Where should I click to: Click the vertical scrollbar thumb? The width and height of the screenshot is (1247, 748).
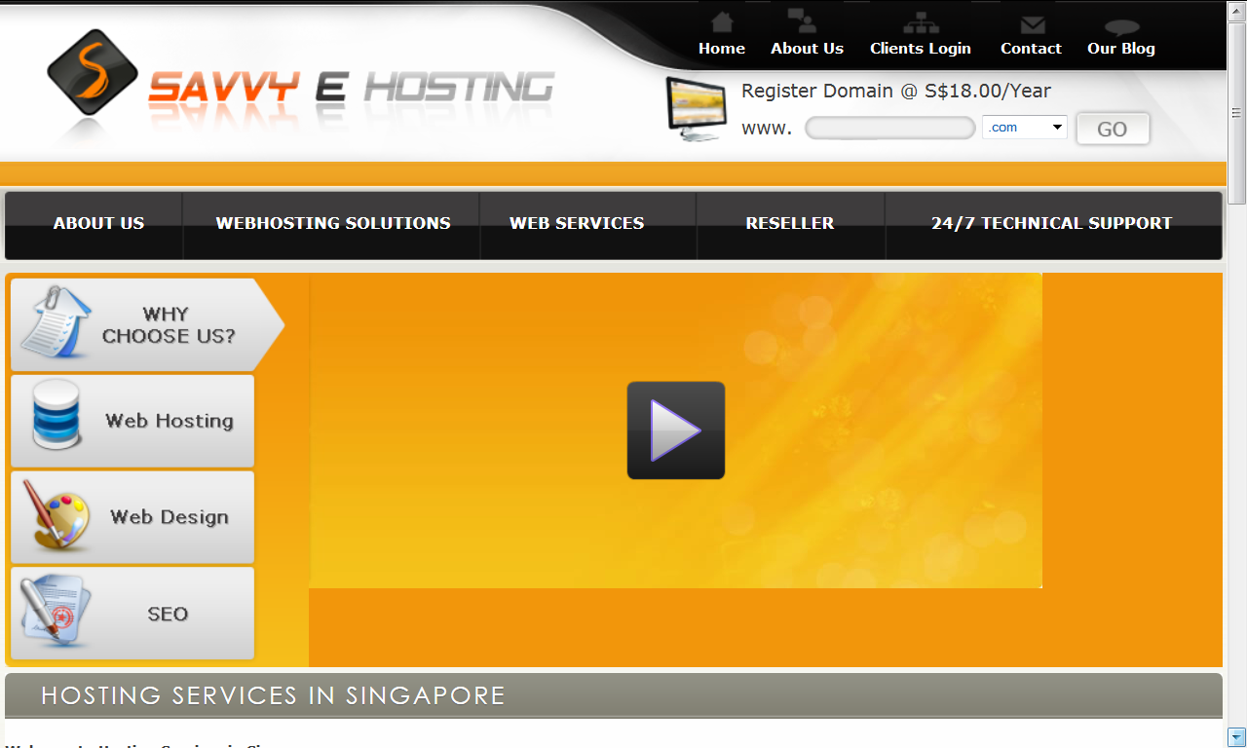1237,112
